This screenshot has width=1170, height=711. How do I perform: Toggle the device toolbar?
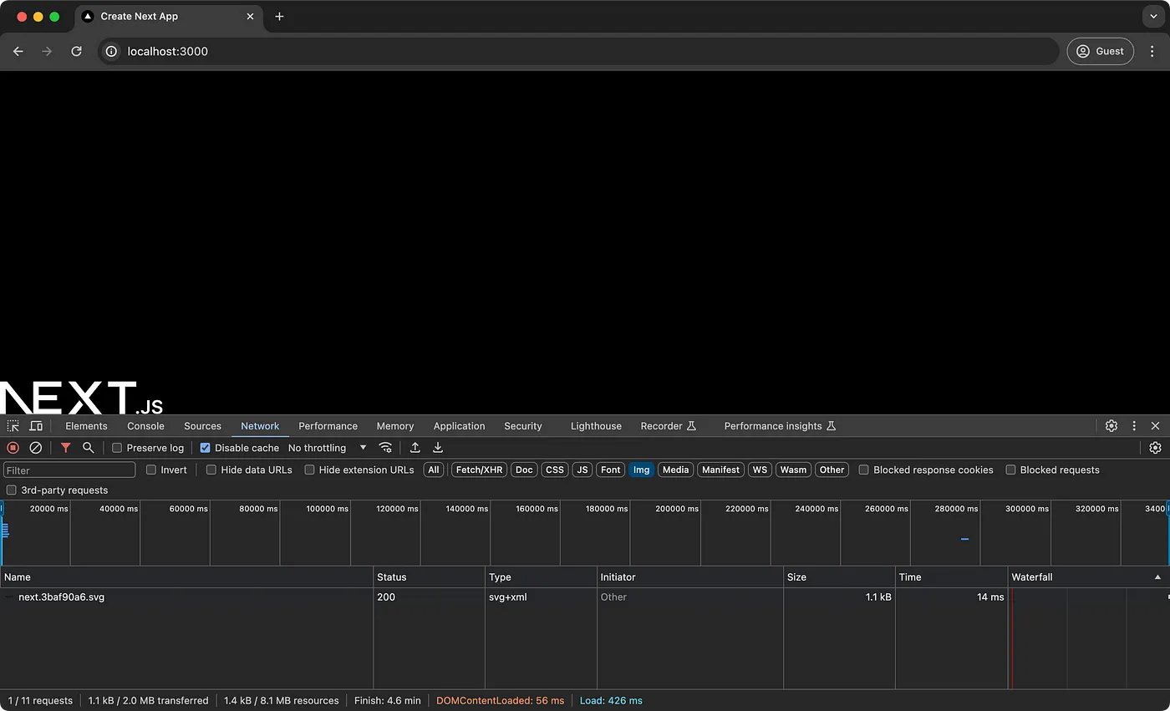tap(36, 425)
